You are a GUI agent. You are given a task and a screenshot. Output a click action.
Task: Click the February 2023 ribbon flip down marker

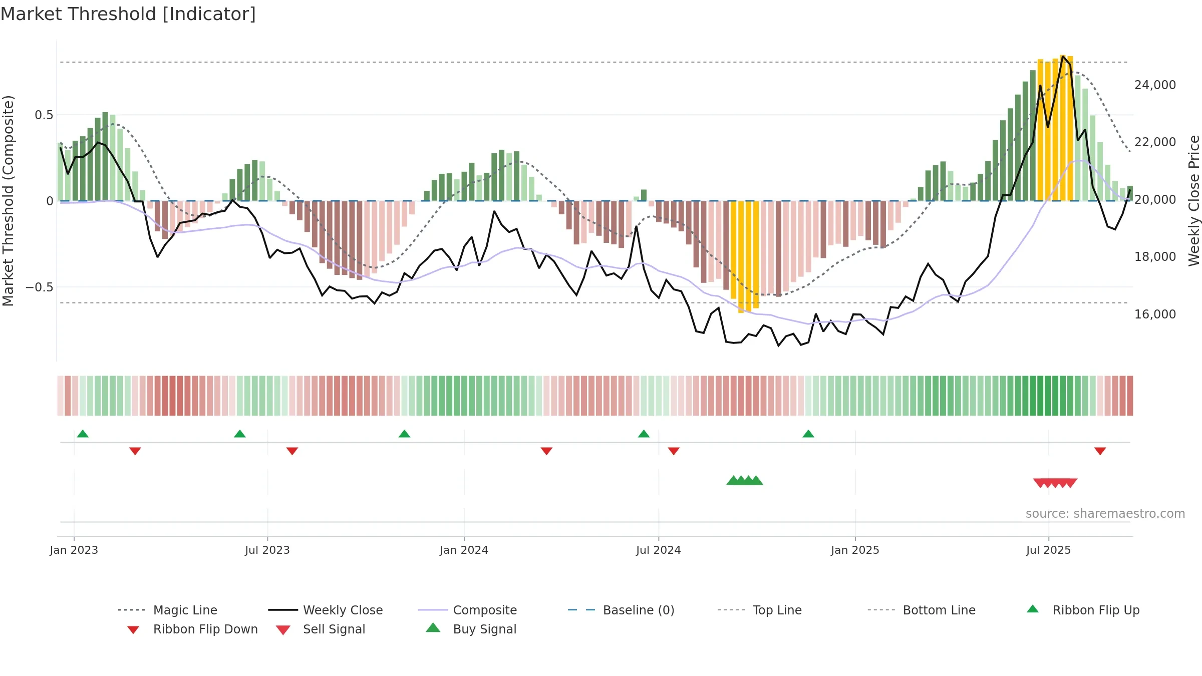(135, 451)
